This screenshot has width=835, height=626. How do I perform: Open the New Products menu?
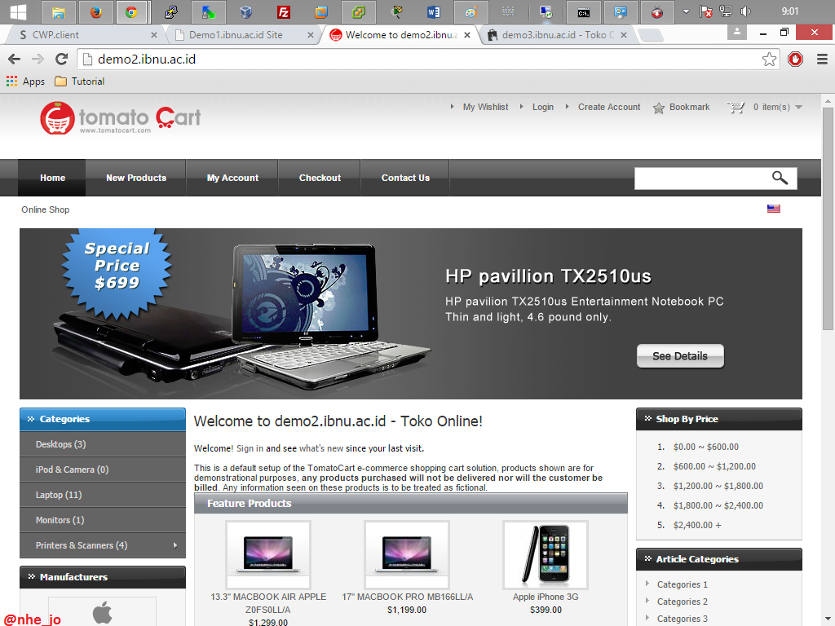(x=136, y=178)
